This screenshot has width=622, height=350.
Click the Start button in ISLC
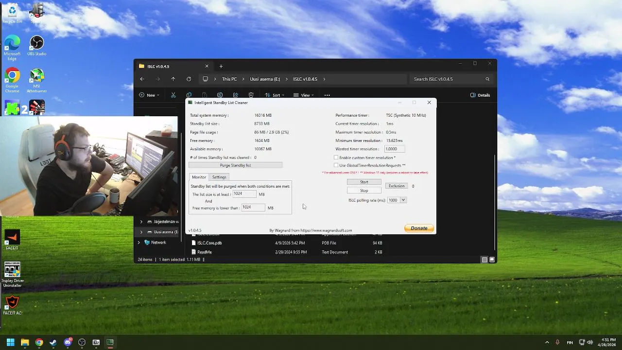click(364, 182)
